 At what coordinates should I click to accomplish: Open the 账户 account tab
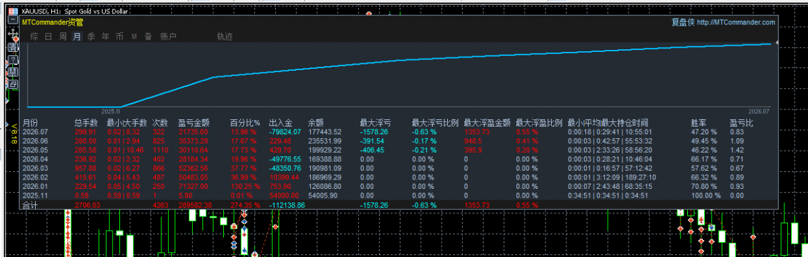tap(169, 36)
